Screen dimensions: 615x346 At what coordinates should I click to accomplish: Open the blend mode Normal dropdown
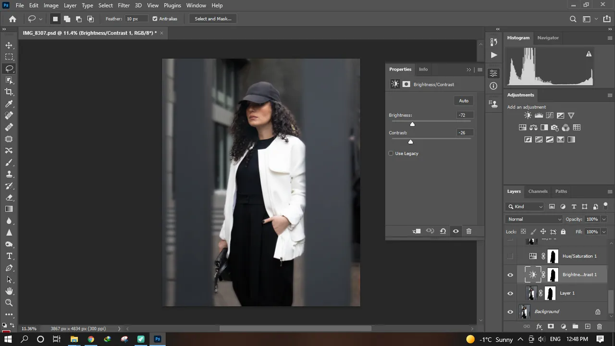534,219
